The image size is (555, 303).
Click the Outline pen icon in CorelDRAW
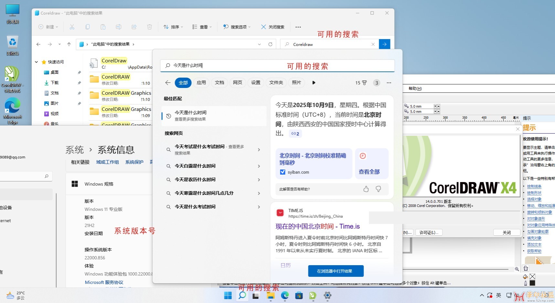click(x=526, y=283)
